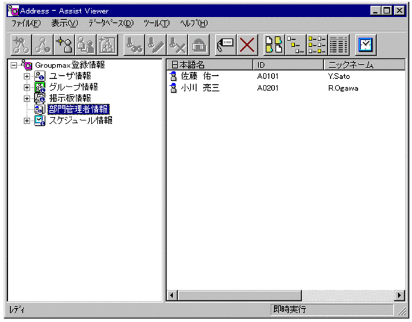This screenshot has width=412, height=322.
Task: Select グループ情報 in the tree
Action: (73, 87)
